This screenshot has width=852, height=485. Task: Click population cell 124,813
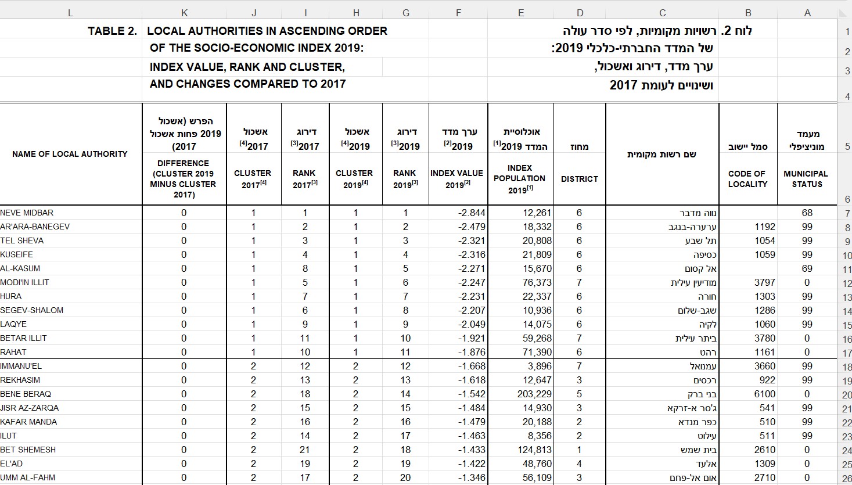pyautogui.click(x=520, y=450)
